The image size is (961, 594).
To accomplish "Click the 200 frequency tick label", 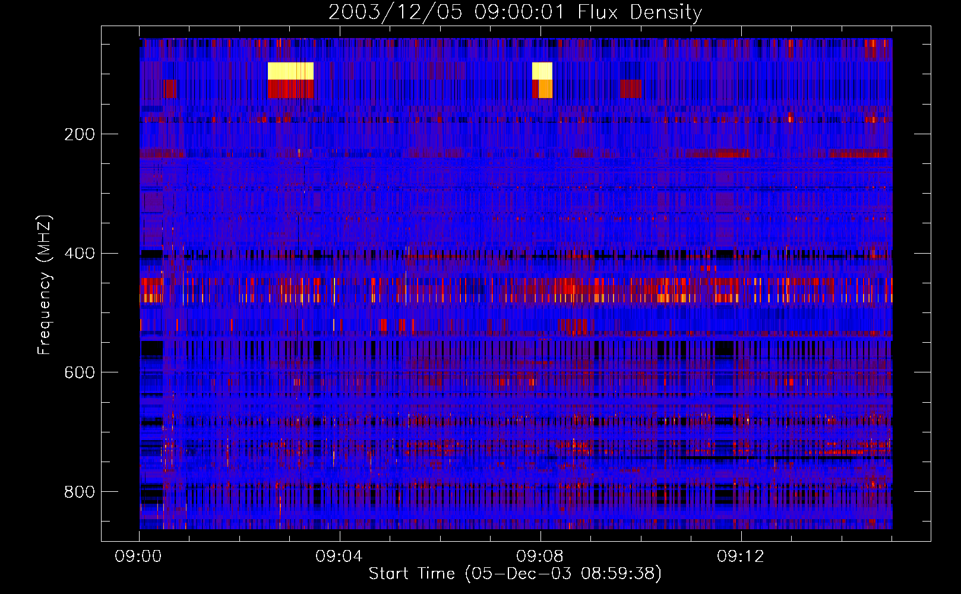I will [80, 134].
